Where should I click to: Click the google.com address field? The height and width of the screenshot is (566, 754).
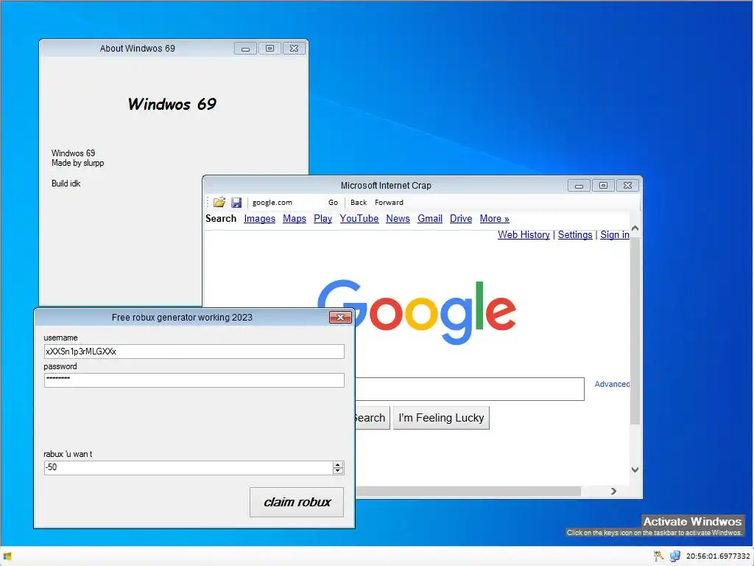point(286,203)
